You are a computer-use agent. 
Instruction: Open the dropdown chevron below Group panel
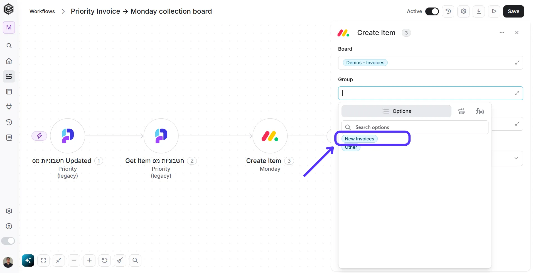click(x=516, y=158)
